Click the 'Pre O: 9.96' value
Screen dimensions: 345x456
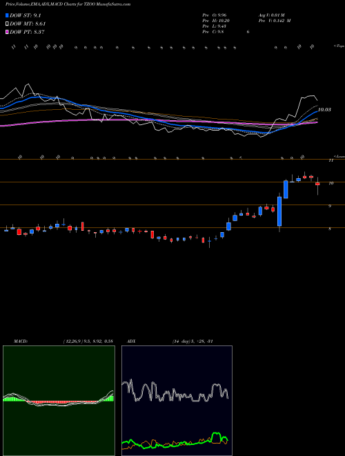coord(215,15)
